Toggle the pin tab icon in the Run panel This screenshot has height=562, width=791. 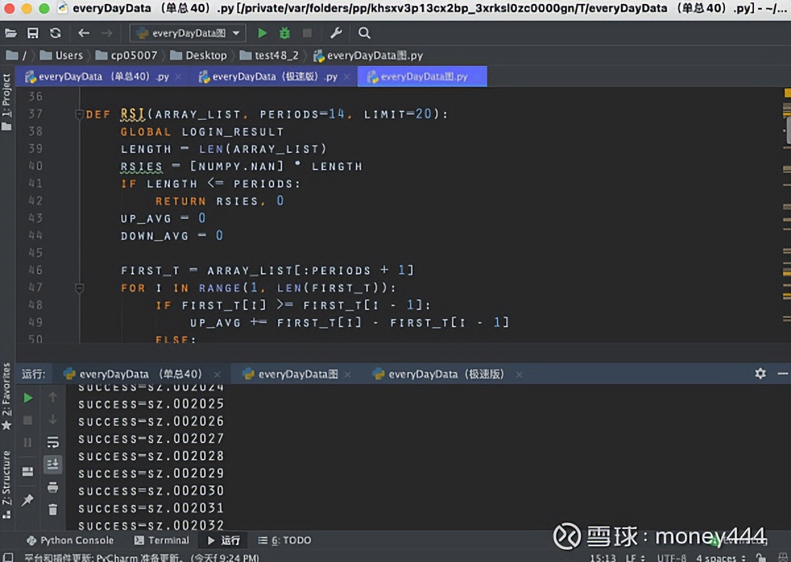click(28, 500)
